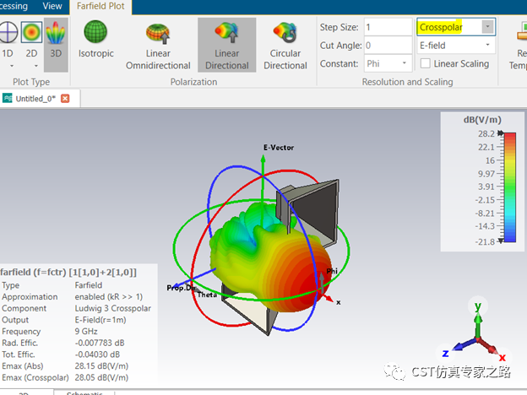Viewport: 527px width, 395px height.
Task: Click the Step Size input field
Action: click(x=387, y=27)
